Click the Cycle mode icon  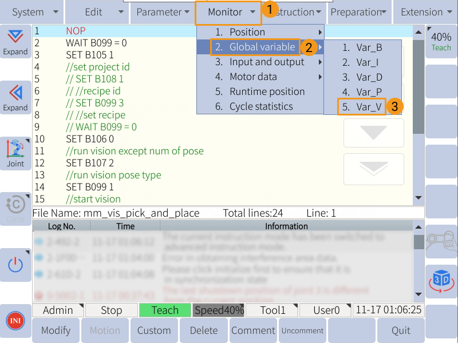coord(15,209)
